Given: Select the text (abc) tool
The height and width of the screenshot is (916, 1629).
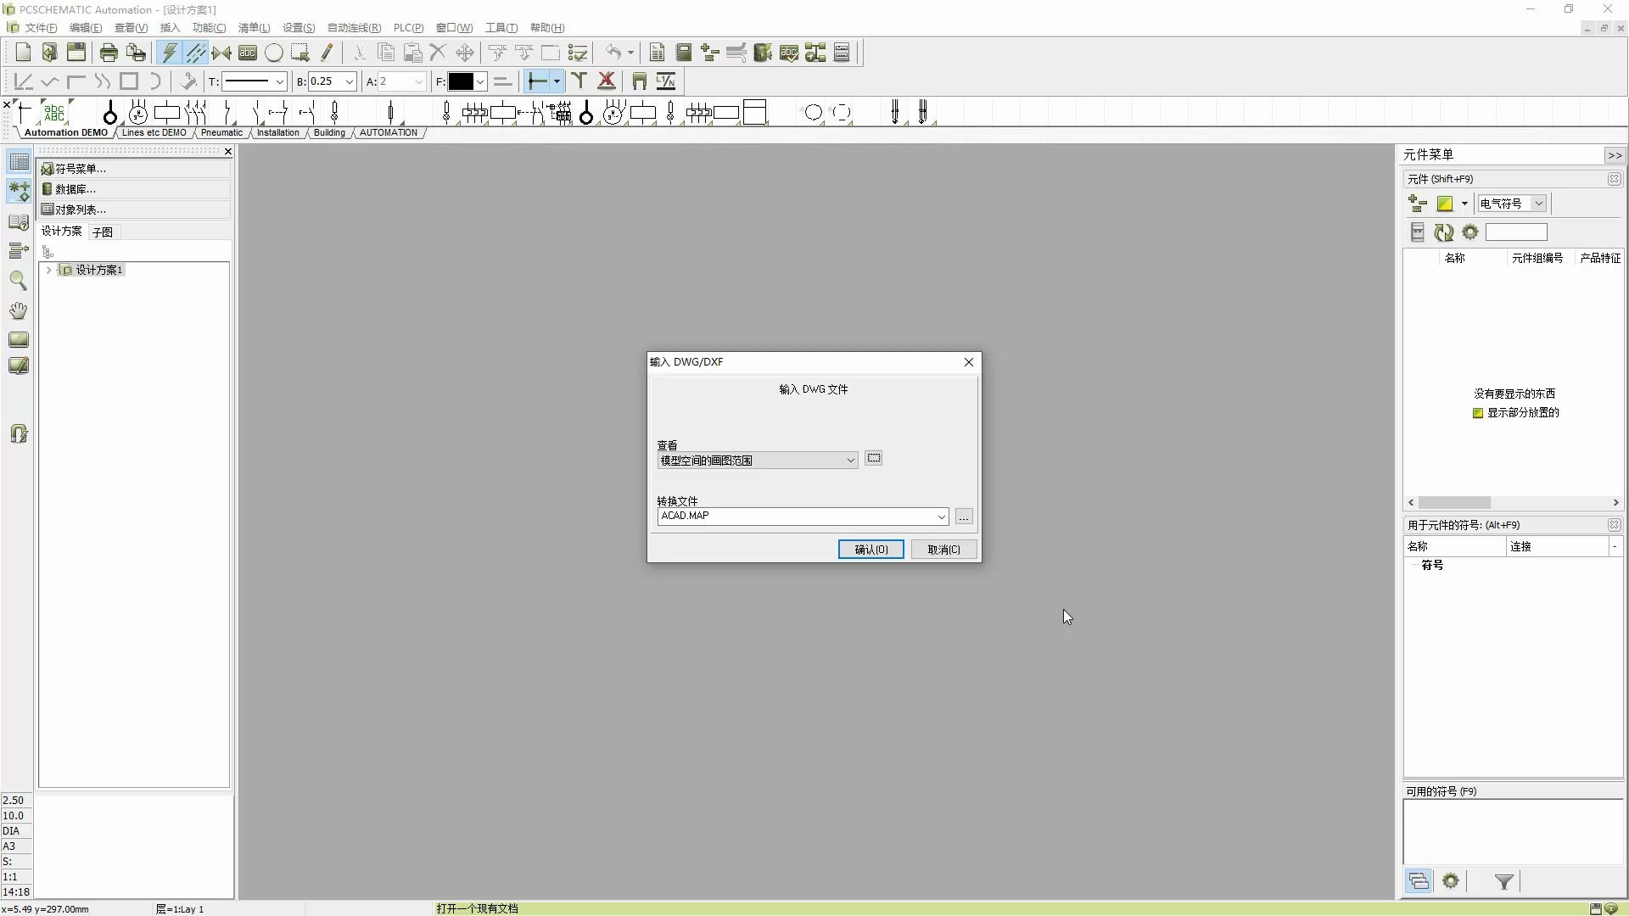Looking at the screenshot, I should coord(248,53).
